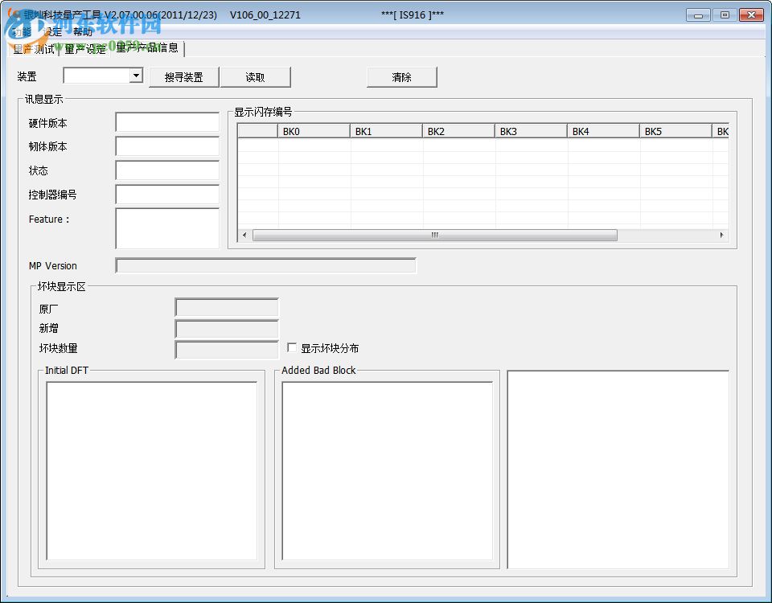Screen dimensions: 772x603
Task: Close the application window
Action: pyautogui.click(x=751, y=15)
